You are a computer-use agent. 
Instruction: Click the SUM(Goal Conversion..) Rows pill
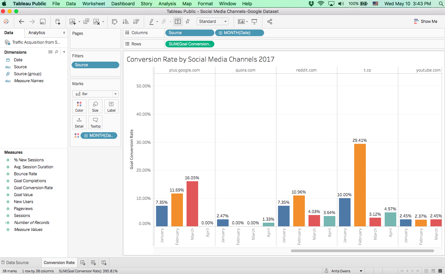[190, 44]
